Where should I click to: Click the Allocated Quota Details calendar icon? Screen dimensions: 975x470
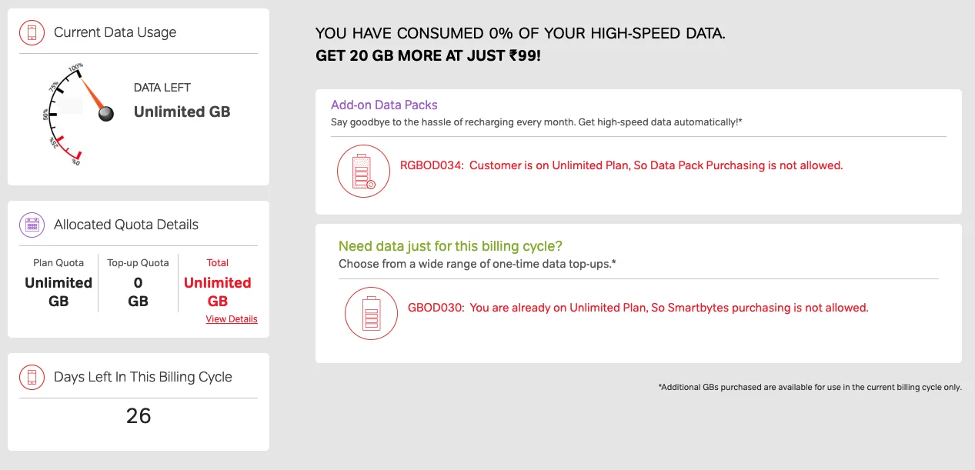pyautogui.click(x=32, y=225)
